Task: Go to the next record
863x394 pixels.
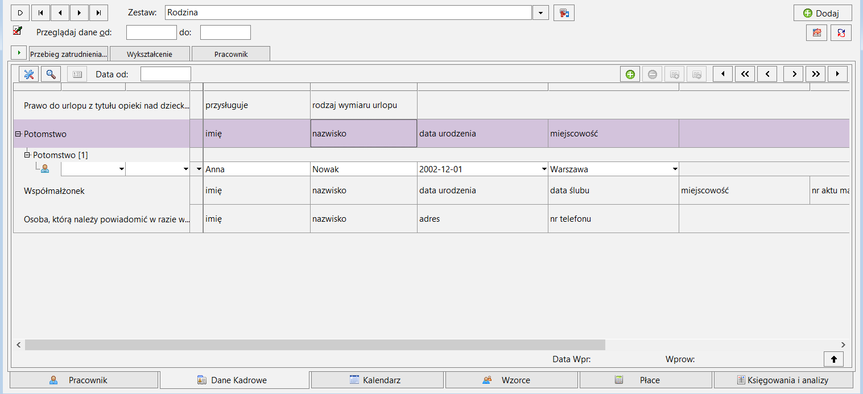Action: coord(79,13)
